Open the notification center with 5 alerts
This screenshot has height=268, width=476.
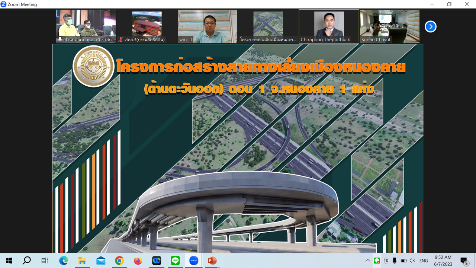pyautogui.click(x=464, y=261)
